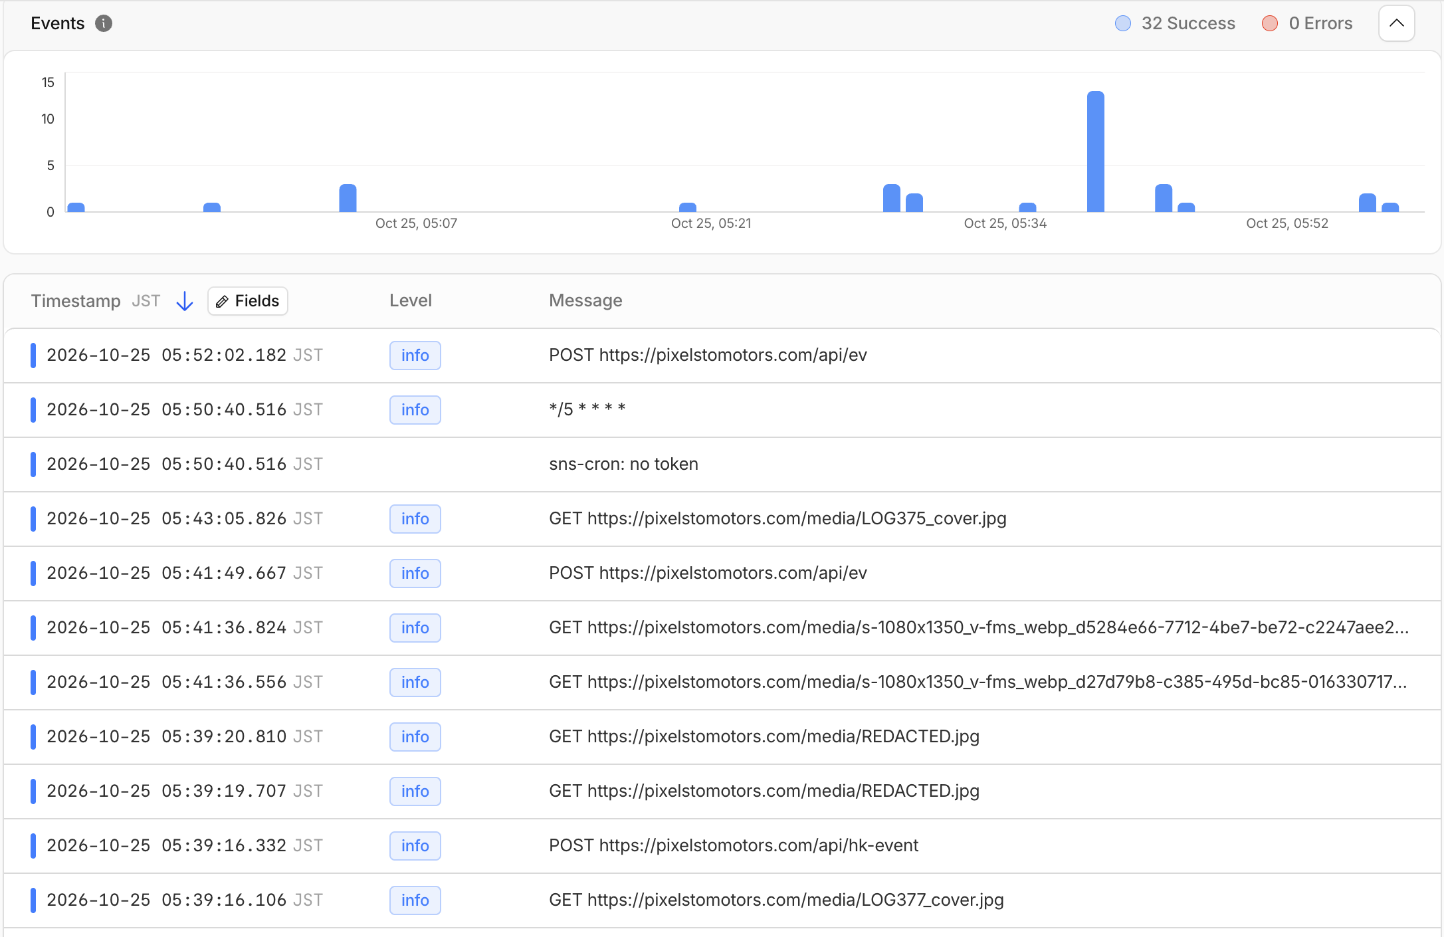Select the tallest chart bar near 05:34
This screenshot has height=937, width=1444.
(x=1096, y=152)
